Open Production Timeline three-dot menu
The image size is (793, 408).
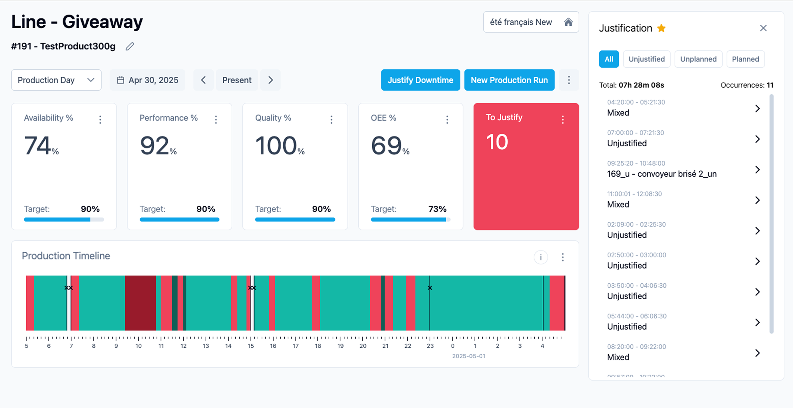pyautogui.click(x=563, y=257)
